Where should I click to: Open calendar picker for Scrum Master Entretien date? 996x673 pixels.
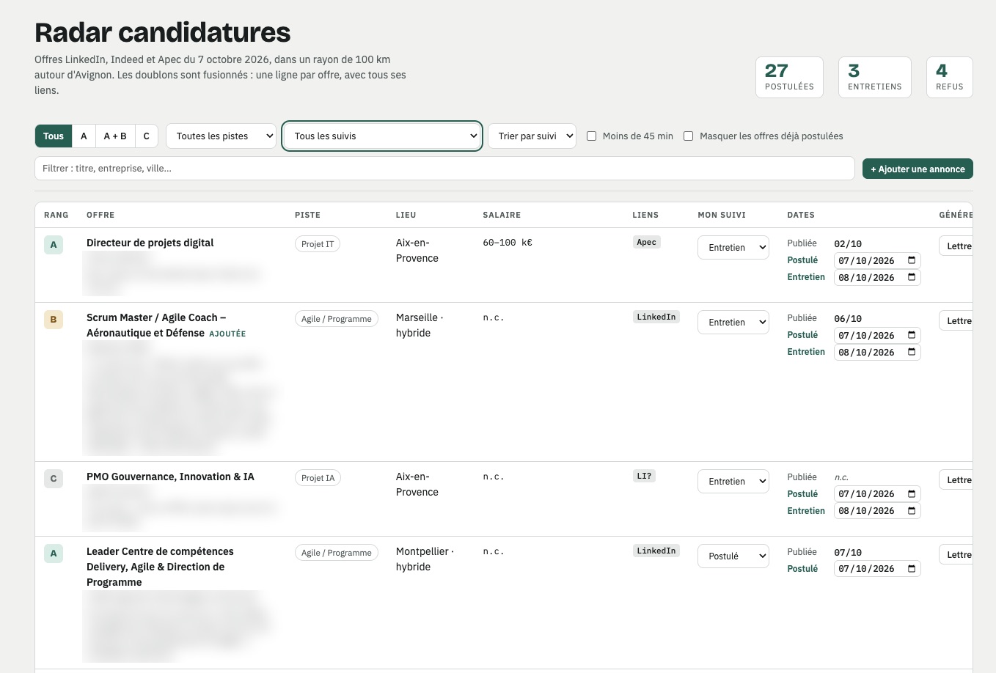click(912, 352)
